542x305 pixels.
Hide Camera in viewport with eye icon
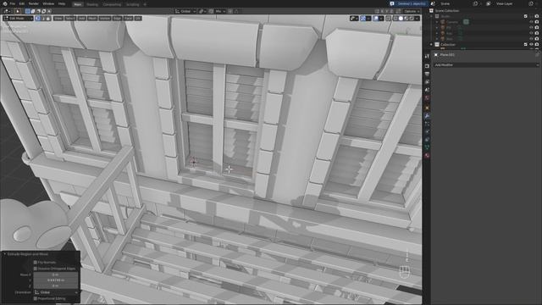[x=531, y=22]
